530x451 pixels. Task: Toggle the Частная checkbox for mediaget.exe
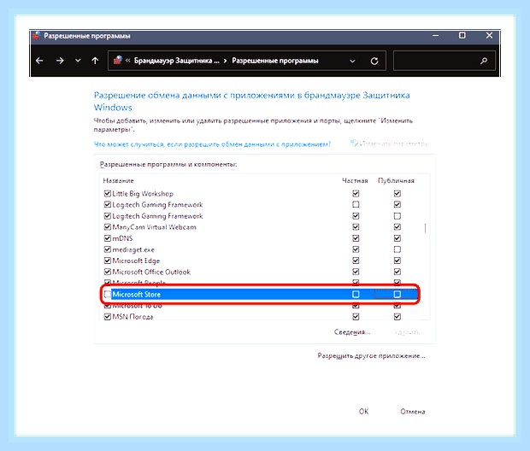[x=356, y=249]
